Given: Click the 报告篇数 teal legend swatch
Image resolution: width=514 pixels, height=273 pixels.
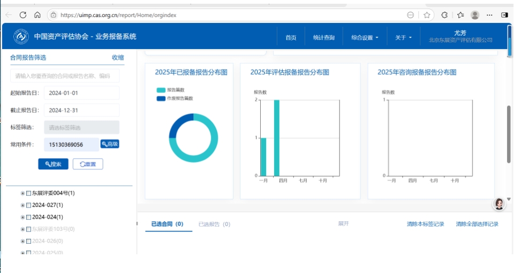Looking at the screenshot, I should 161,90.
